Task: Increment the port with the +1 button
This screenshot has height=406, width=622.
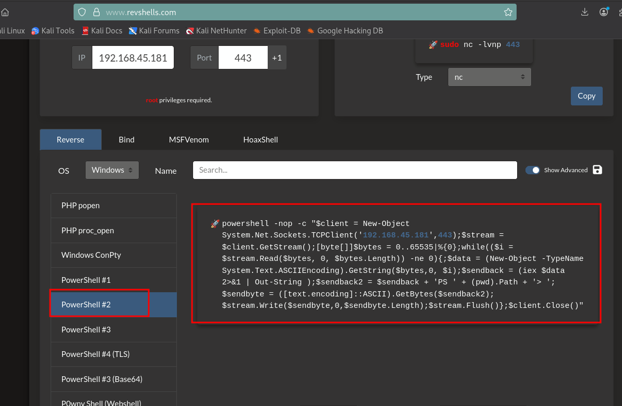Action: (x=277, y=58)
